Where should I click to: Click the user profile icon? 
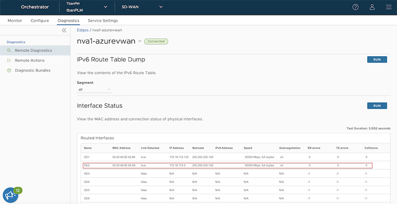pos(372,7)
